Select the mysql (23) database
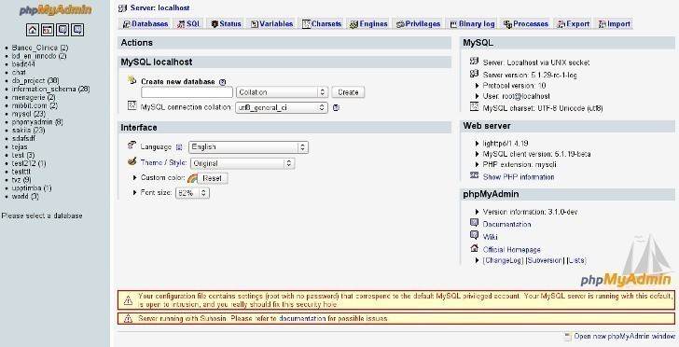 pos(29,114)
